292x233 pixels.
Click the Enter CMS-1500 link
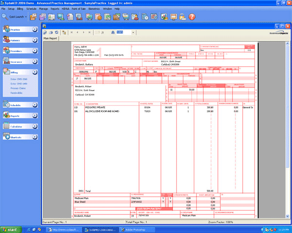18,79
